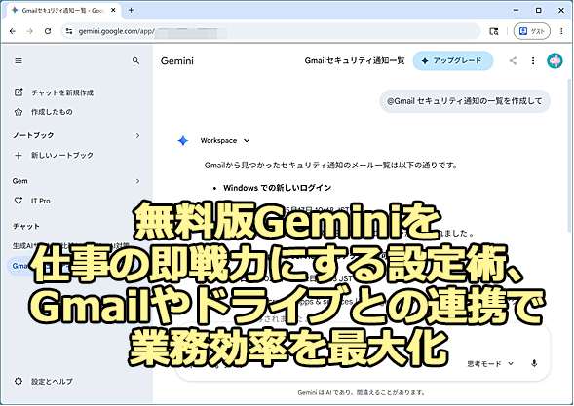Select チャットを新規作成 in the sidebar

point(54,92)
